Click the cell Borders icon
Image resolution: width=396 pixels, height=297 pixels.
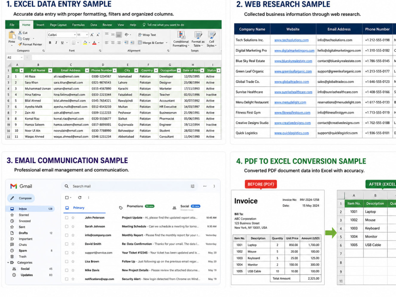[74, 43]
